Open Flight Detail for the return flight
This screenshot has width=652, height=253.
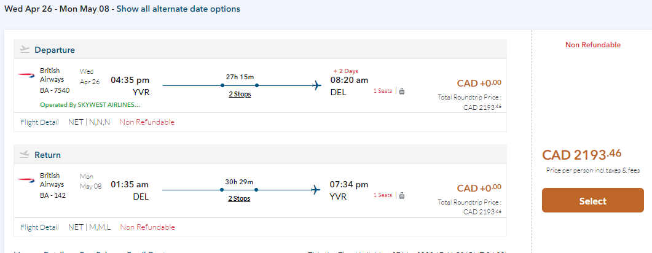tap(39, 227)
